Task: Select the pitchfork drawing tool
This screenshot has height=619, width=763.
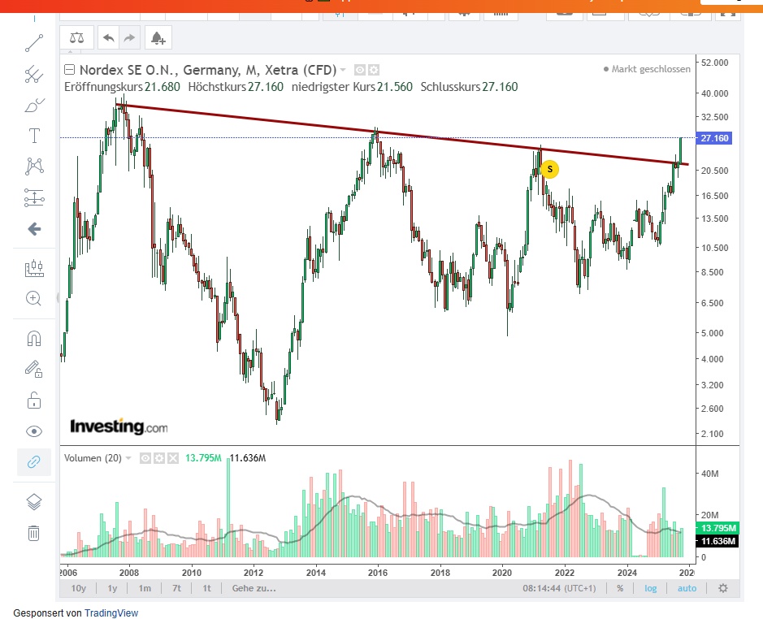Action: coord(34,75)
